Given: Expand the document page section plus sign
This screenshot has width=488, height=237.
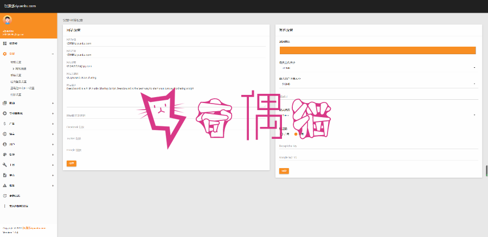Looking at the screenshot, I should tap(53, 175).
